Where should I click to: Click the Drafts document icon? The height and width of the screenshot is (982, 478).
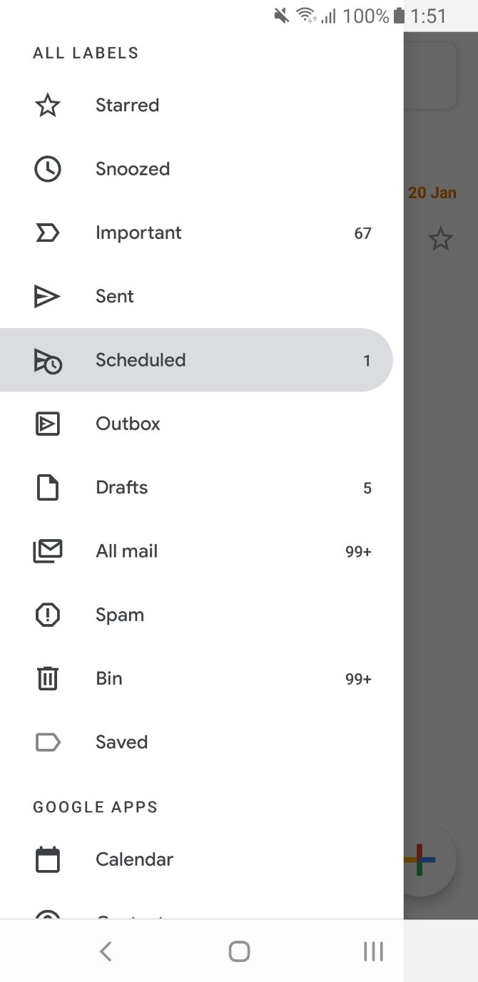[47, 487]
